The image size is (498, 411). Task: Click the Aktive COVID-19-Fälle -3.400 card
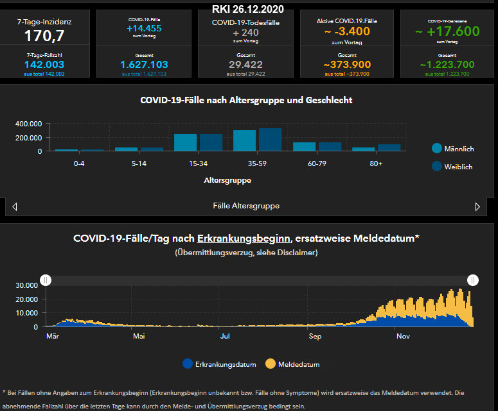point(348,30)
